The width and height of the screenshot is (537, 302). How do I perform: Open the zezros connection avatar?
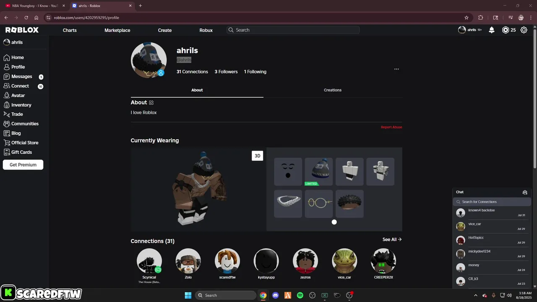305,261
